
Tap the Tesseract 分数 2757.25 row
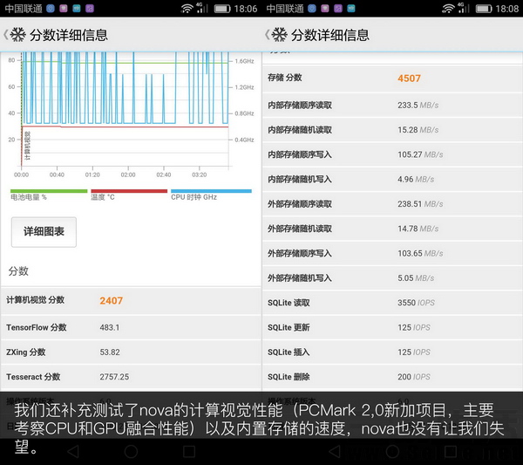tap(131, 377)
